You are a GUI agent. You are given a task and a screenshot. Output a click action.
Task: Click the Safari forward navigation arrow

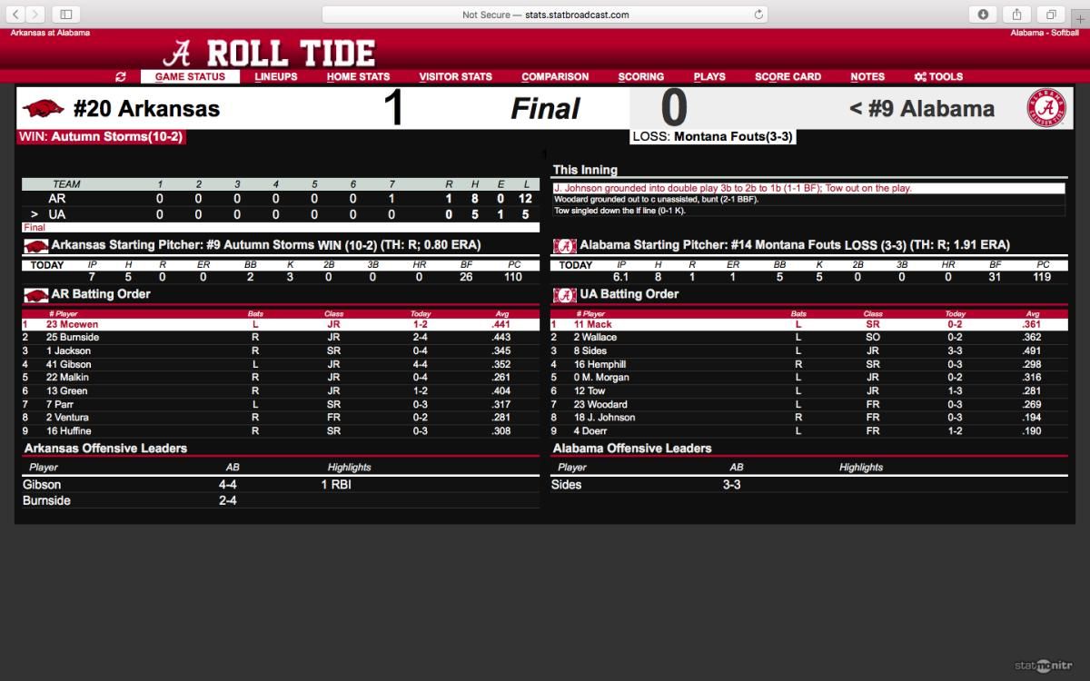point(36,14)
